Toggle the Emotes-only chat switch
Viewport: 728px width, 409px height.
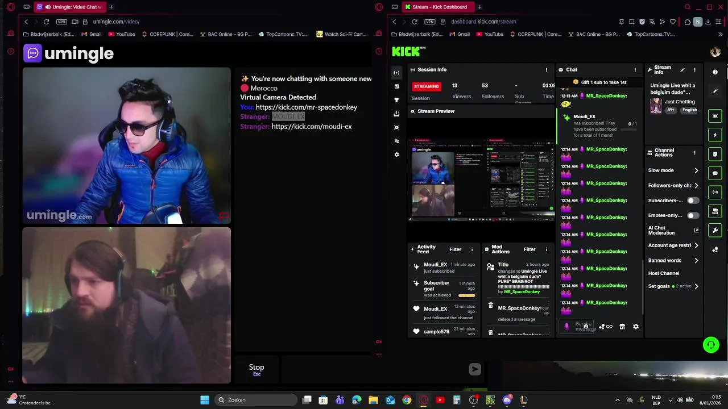692,215
